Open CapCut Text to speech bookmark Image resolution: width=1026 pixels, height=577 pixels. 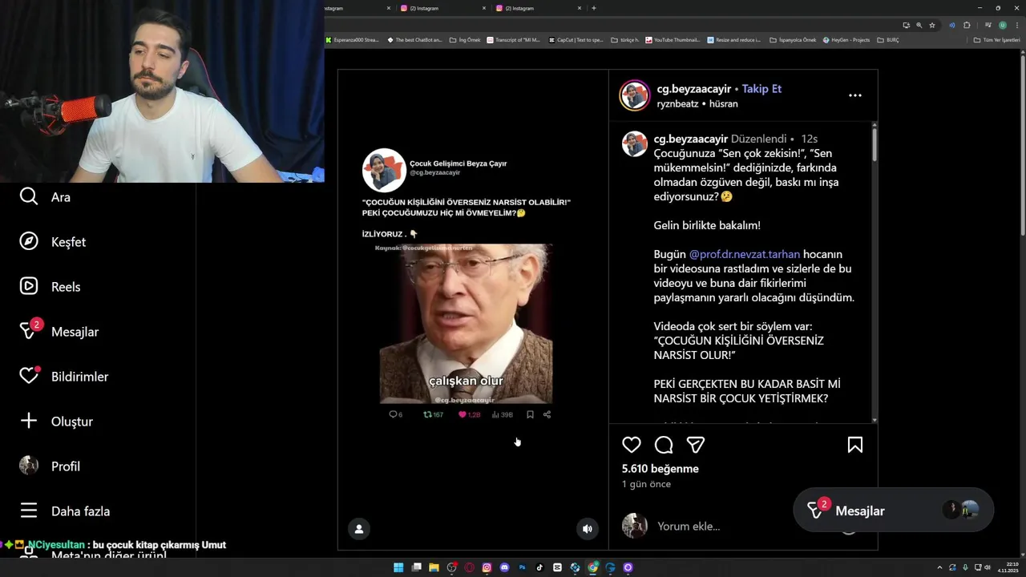coord(576,39)
